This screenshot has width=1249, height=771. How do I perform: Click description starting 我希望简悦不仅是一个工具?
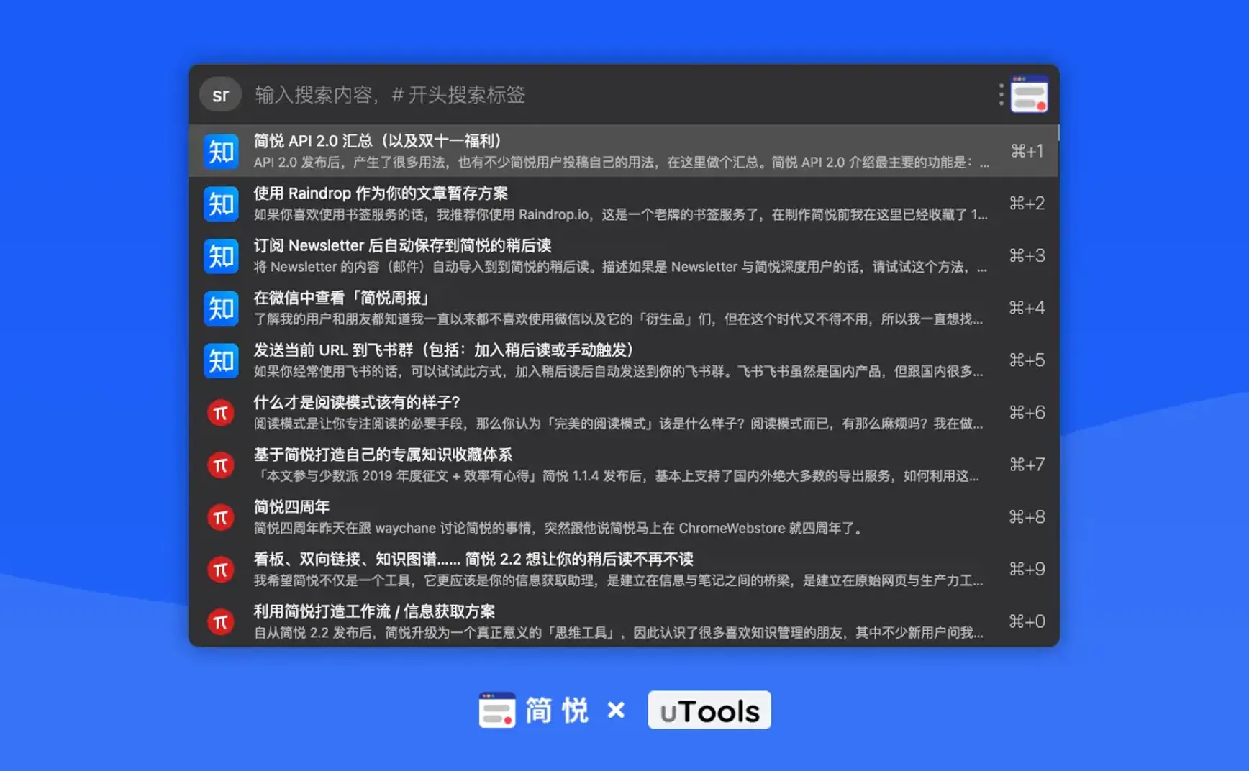click(x=619, y=580)
